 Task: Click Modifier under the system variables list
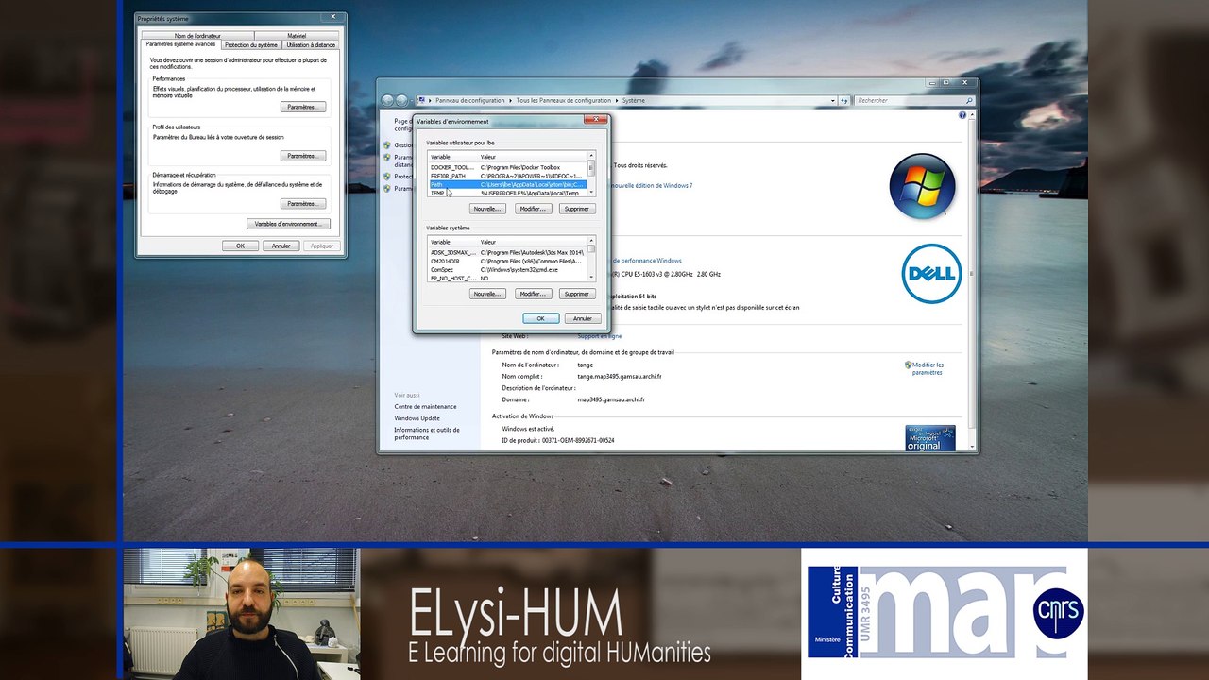point(533,294)
